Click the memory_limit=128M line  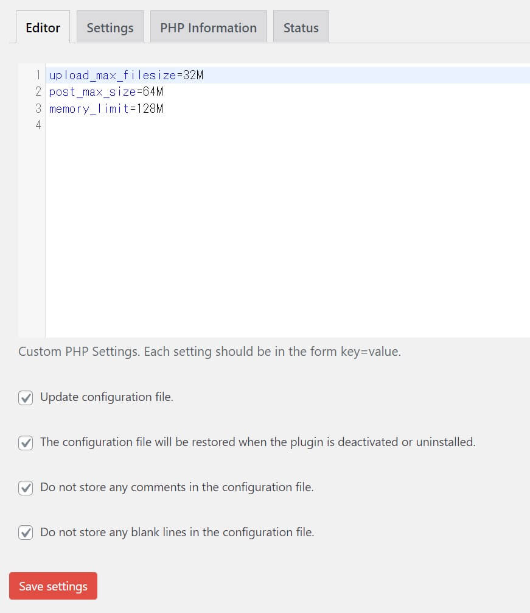(106, 108)
